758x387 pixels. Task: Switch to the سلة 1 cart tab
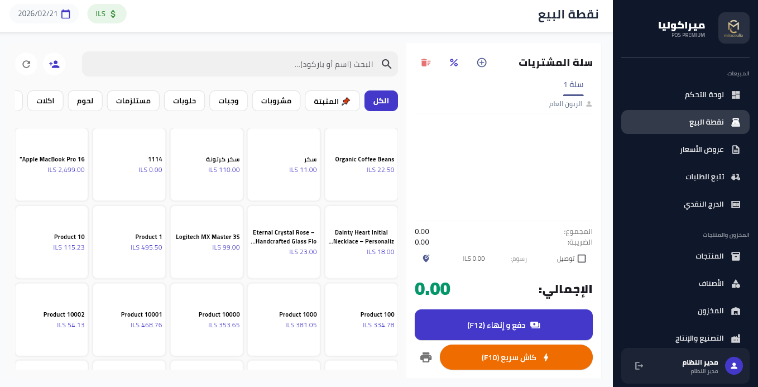(573, 85)
